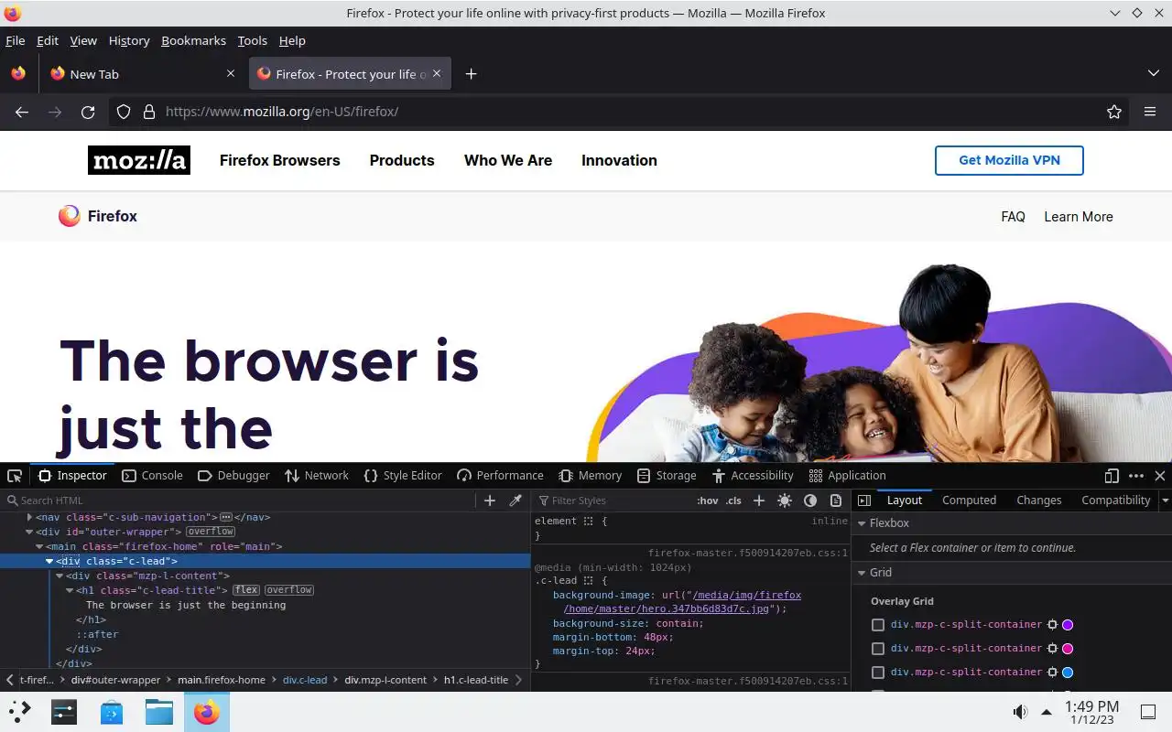Collapse the selected div c-lead node

click(x=49, y=561)
